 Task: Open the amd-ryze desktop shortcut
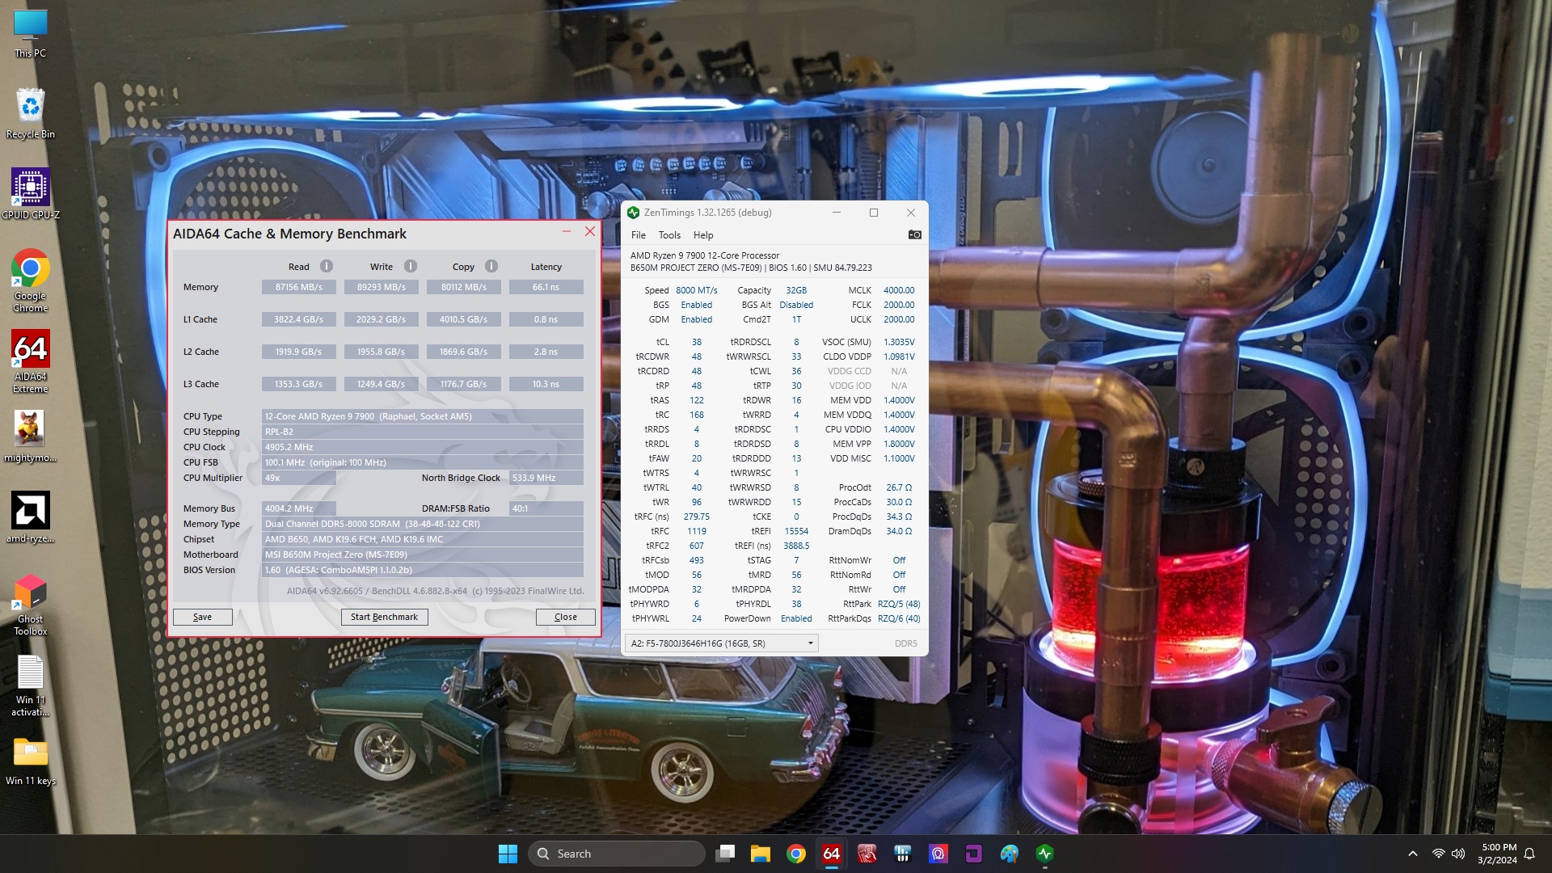point(30,517)
